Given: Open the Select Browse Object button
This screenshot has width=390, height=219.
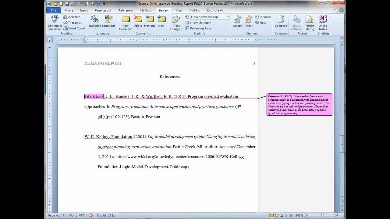Looking at the screenshot, I should click(x=342, y=206).
